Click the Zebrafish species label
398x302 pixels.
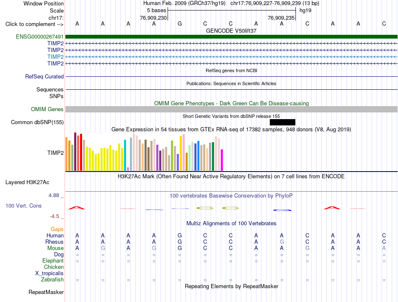pos(52,279)
